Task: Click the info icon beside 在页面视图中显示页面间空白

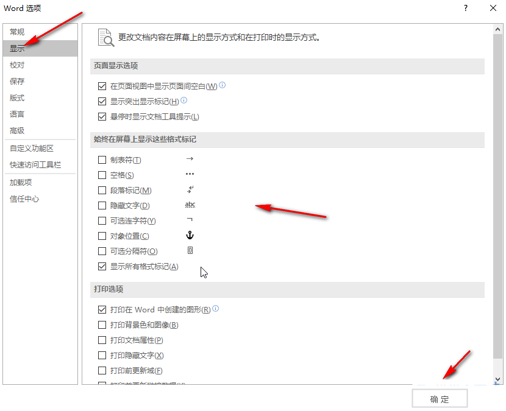Action: 221,85
